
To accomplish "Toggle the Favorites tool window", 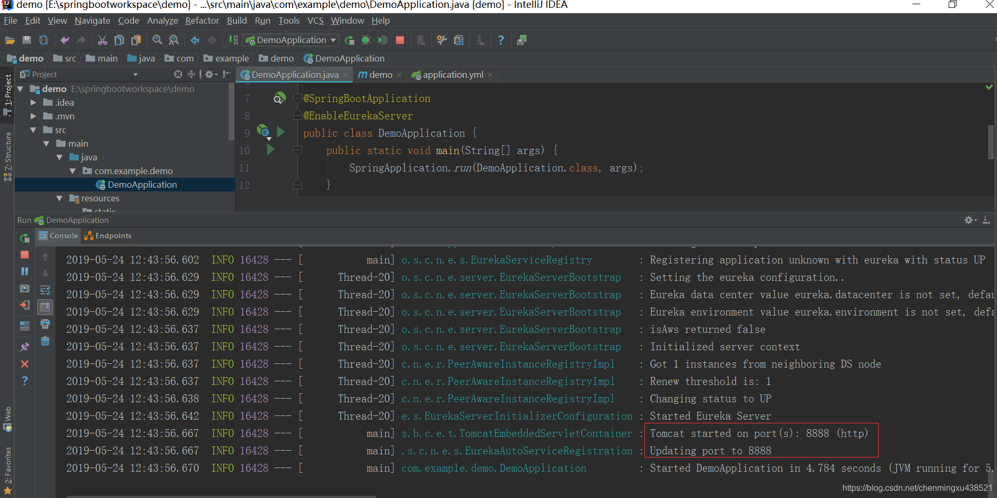I will 7,470.
